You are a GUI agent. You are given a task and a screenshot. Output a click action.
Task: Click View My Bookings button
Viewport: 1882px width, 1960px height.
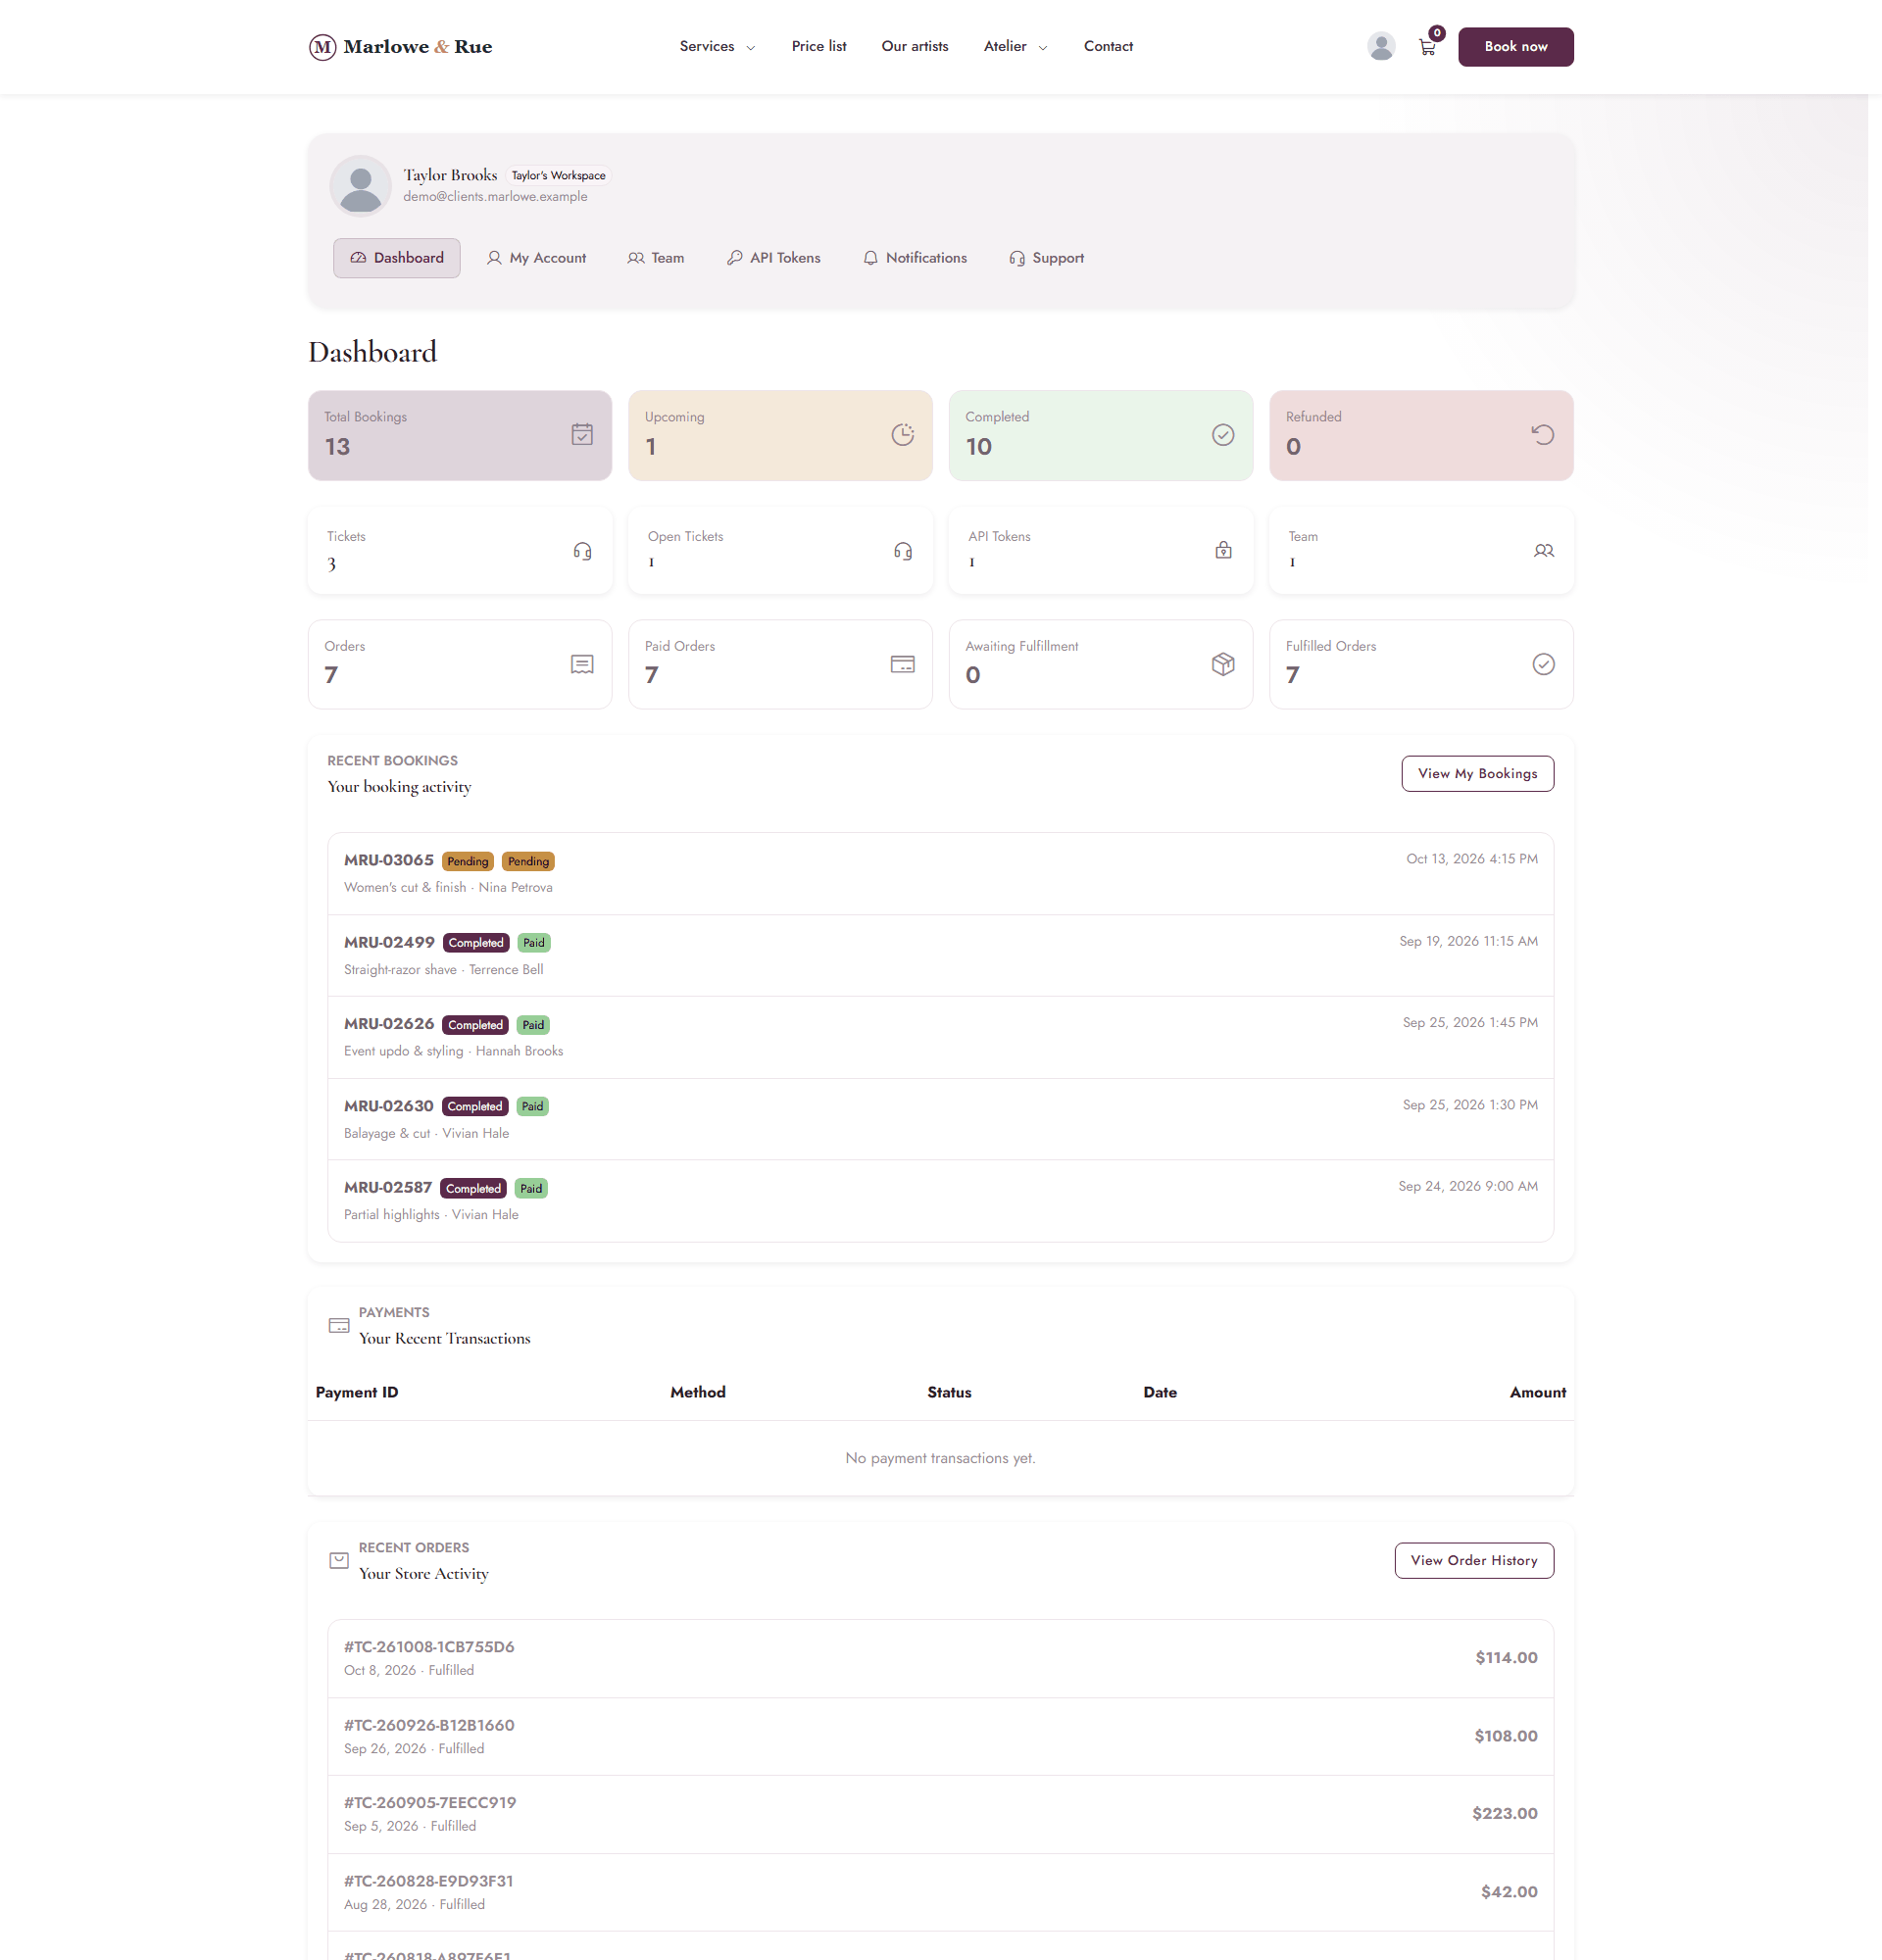pyautogui.click(x=1477, y=774)
